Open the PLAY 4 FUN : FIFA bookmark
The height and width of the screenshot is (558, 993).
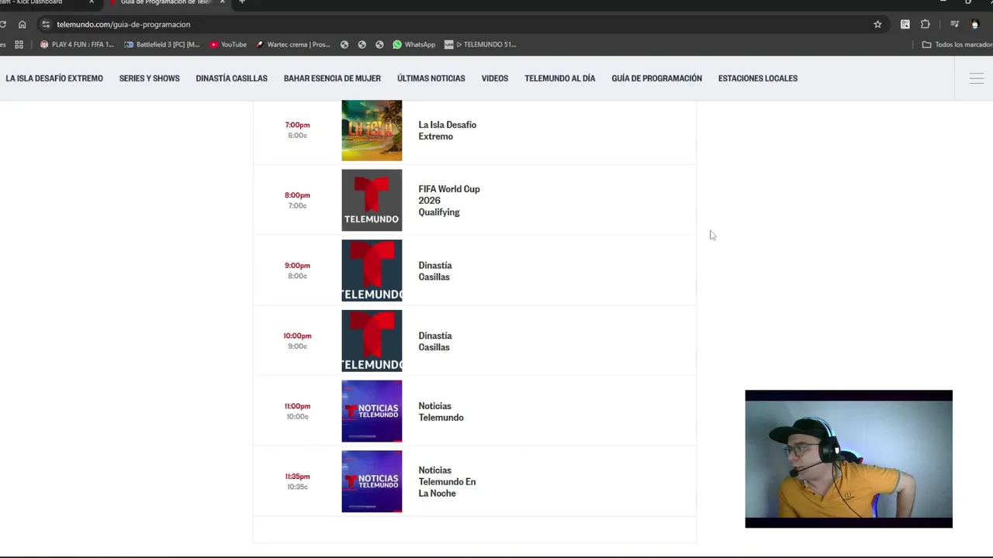pos(77,44)
